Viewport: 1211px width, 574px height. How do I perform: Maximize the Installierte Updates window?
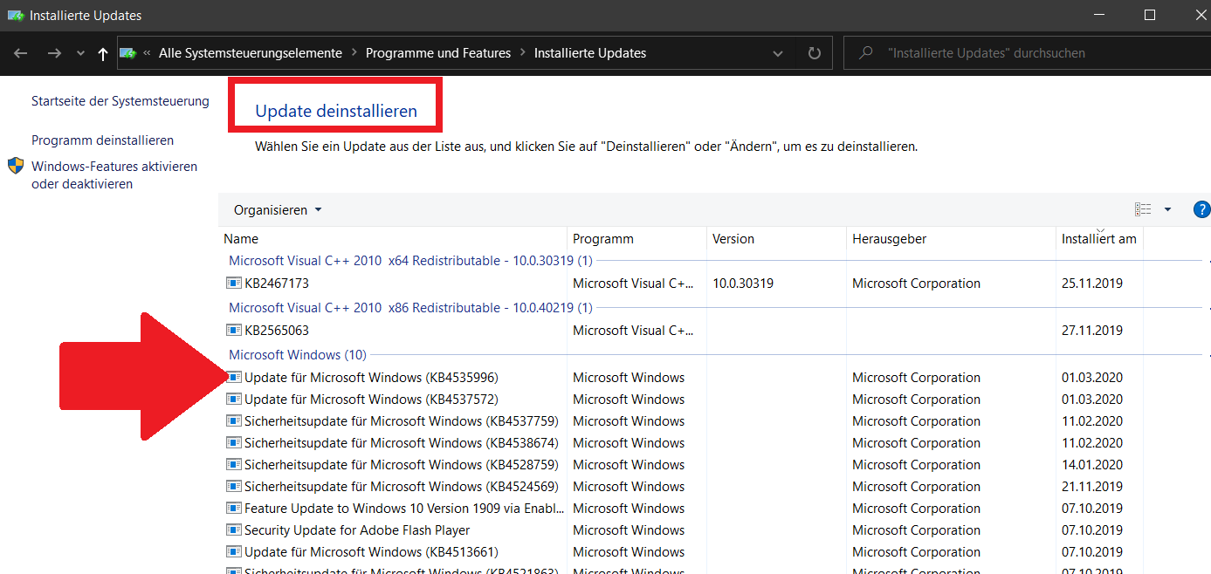(1150, 15)
